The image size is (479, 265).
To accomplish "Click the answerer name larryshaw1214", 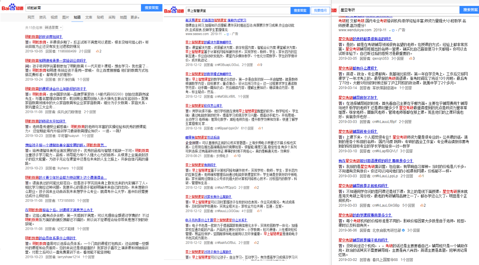I will pyautogui.click(x=68, y=257).
